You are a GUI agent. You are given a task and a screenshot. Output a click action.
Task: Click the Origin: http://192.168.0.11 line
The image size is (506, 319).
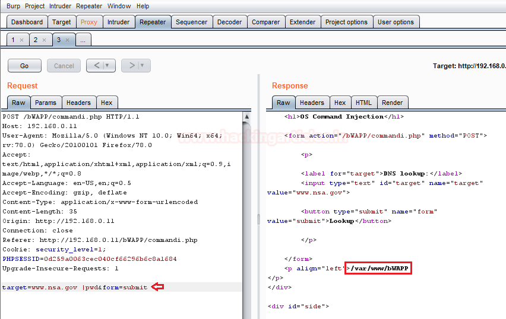[58, 221]
